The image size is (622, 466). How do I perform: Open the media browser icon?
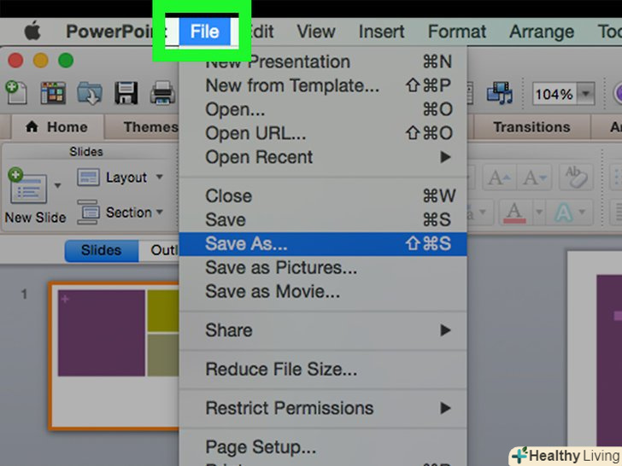499,92
